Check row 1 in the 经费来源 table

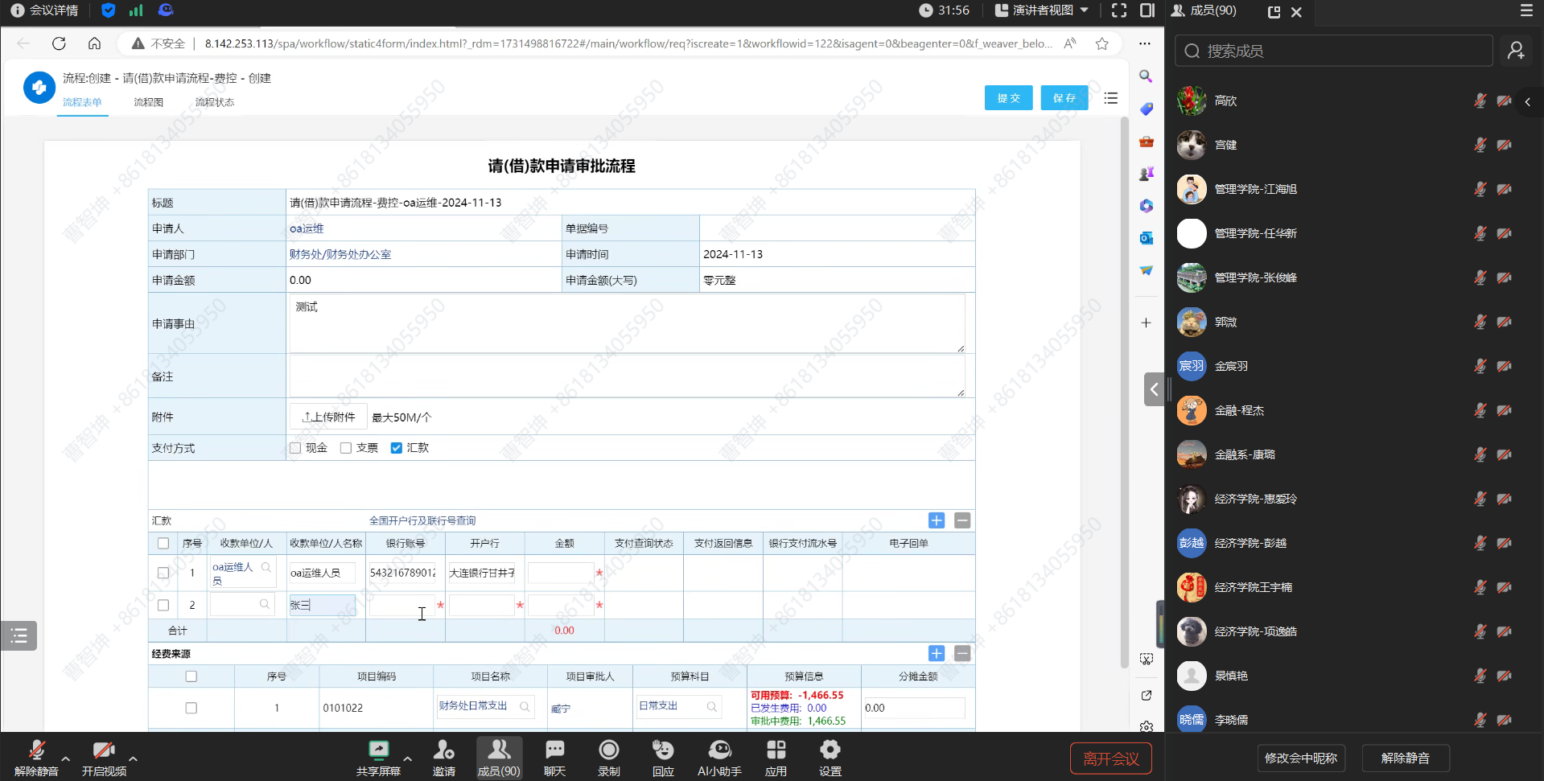191,708
